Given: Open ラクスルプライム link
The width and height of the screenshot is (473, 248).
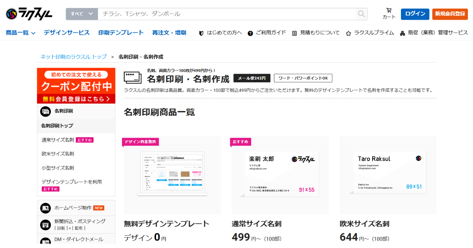Looking at the screenshot, I should [x=374, y=33].
